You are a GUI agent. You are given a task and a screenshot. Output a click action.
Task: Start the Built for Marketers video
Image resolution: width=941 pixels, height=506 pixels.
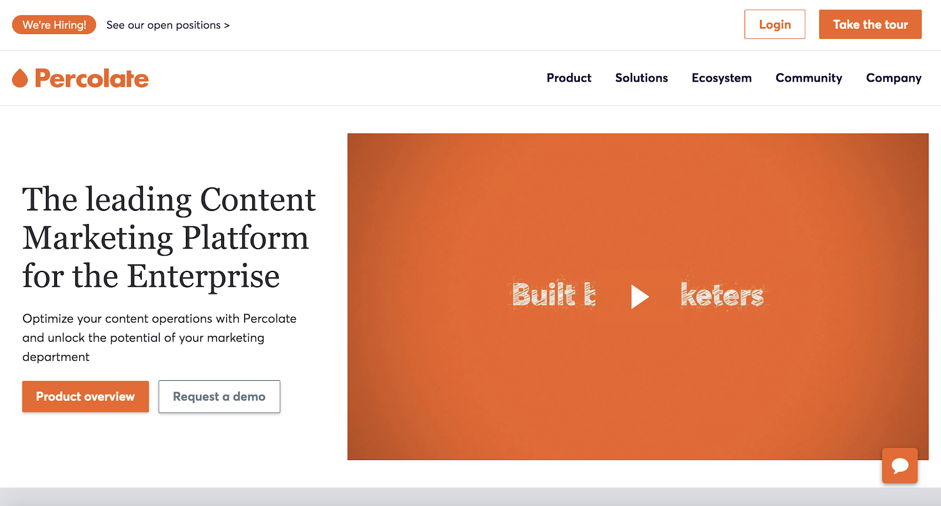(638, 297)
